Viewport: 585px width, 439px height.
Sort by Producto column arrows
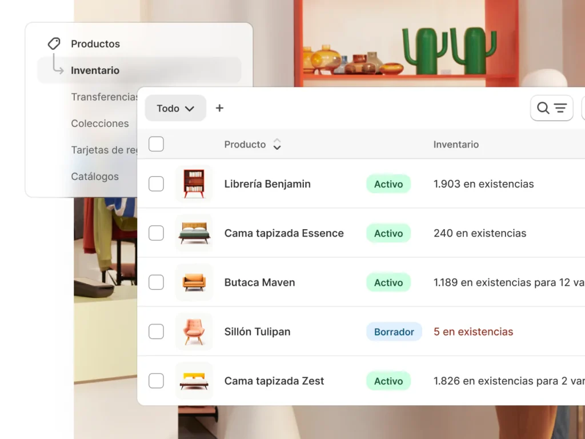[277, 145]
